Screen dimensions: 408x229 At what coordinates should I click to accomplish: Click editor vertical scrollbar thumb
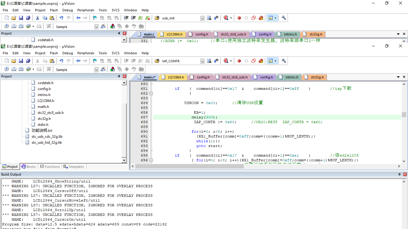pos(404,115)
